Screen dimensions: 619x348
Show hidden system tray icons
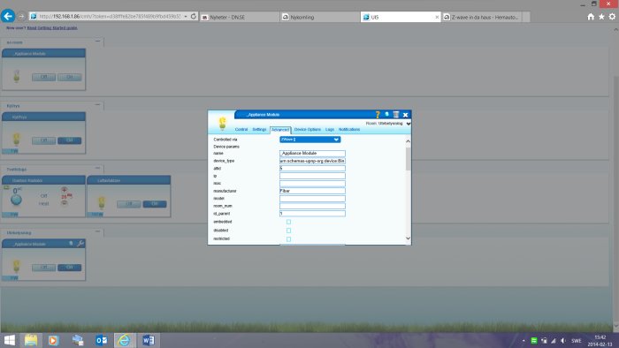pos(523,341)
